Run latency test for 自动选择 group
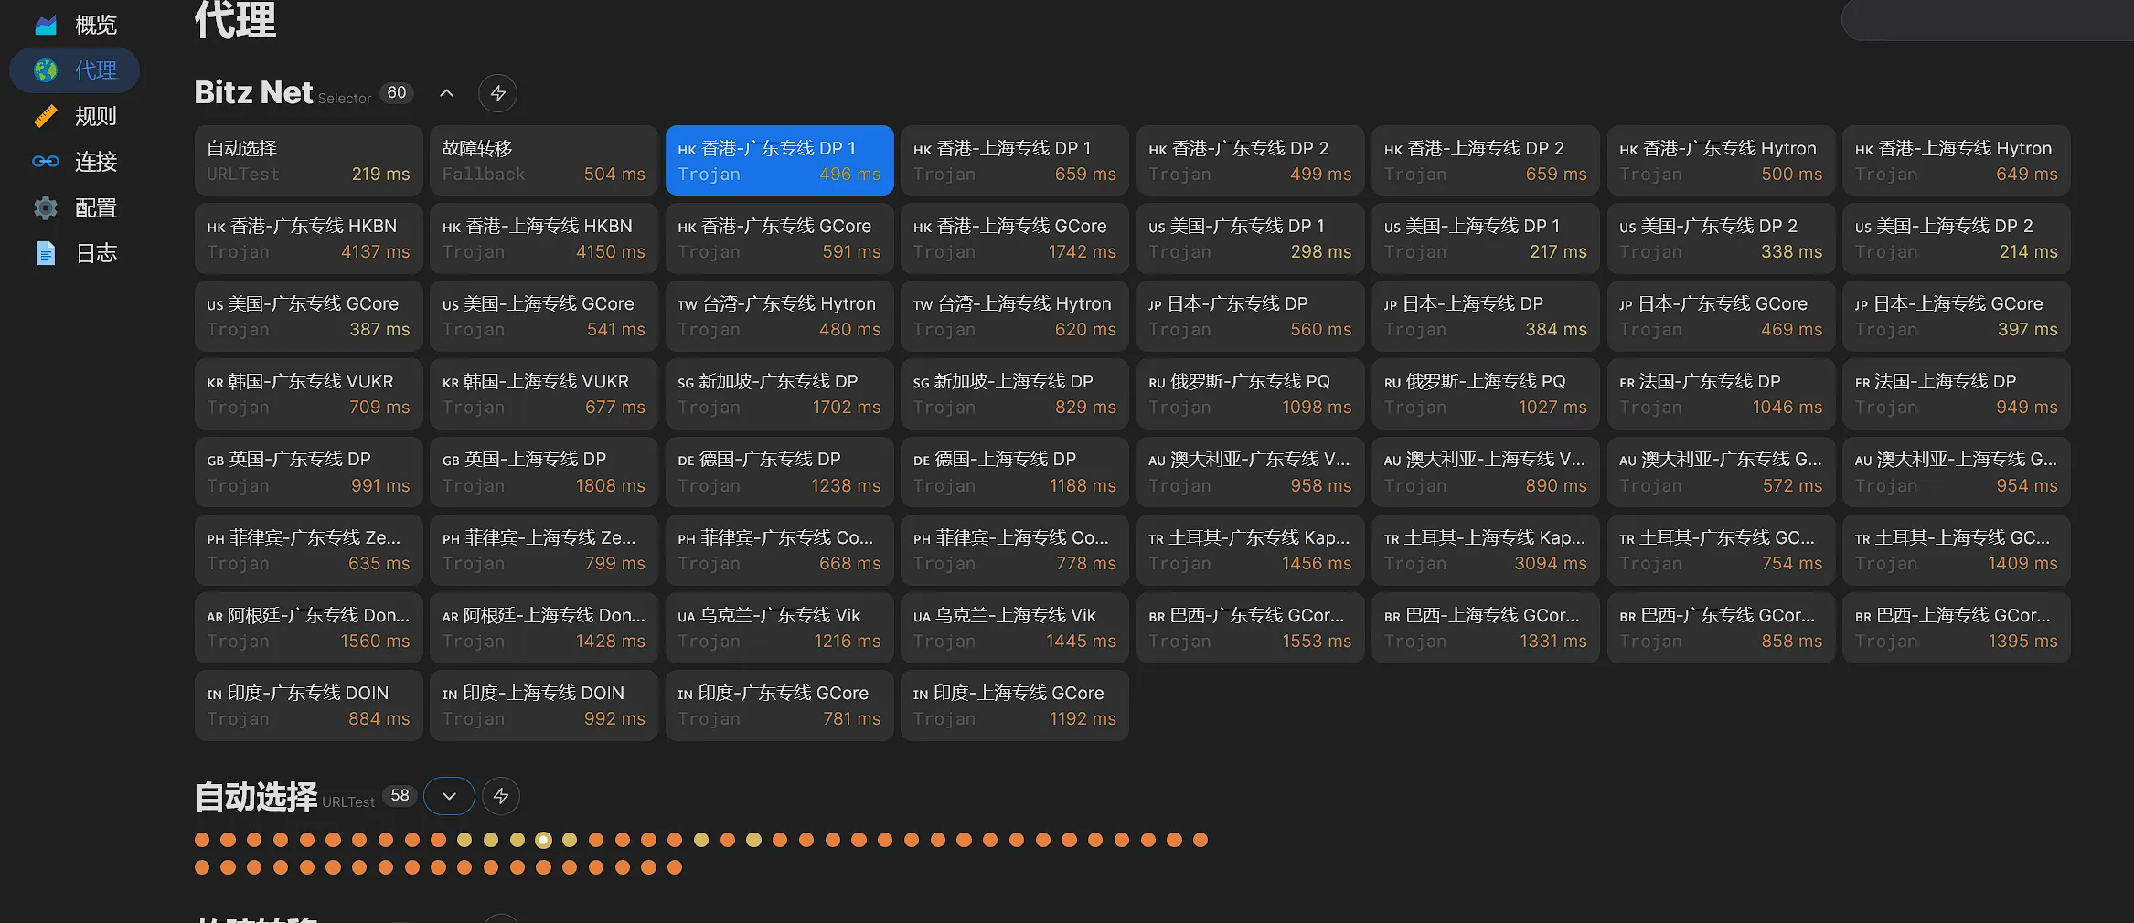This screenshot has height=923, width=2134. 501,796
